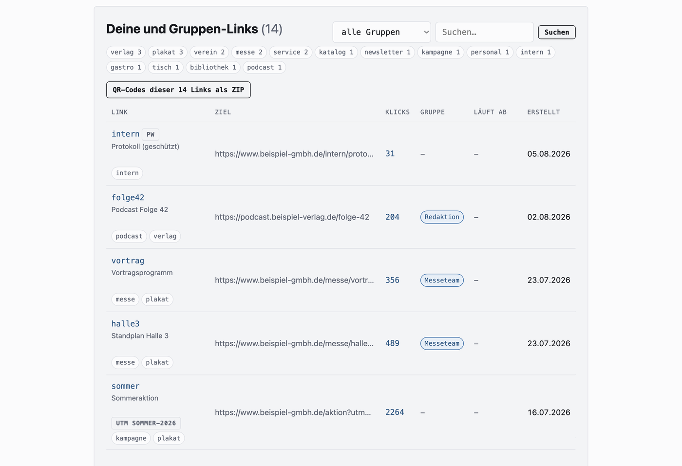View the 489 clicks of halle3
682x466 pixels.
[x=392, y=343]
